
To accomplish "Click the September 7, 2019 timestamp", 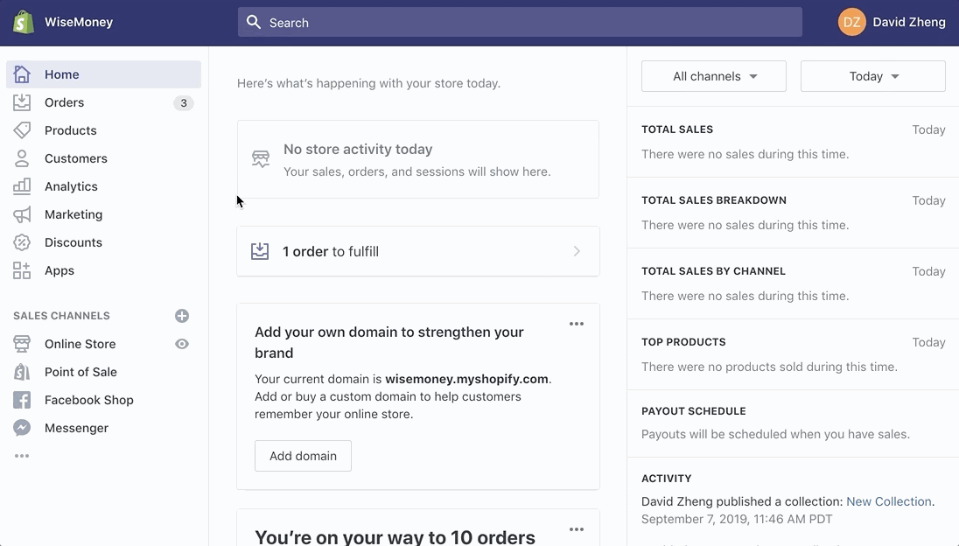I will click(x=737, y=519).
